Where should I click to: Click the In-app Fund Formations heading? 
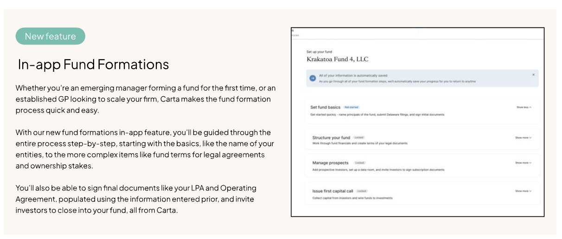(x=93, y=64)
